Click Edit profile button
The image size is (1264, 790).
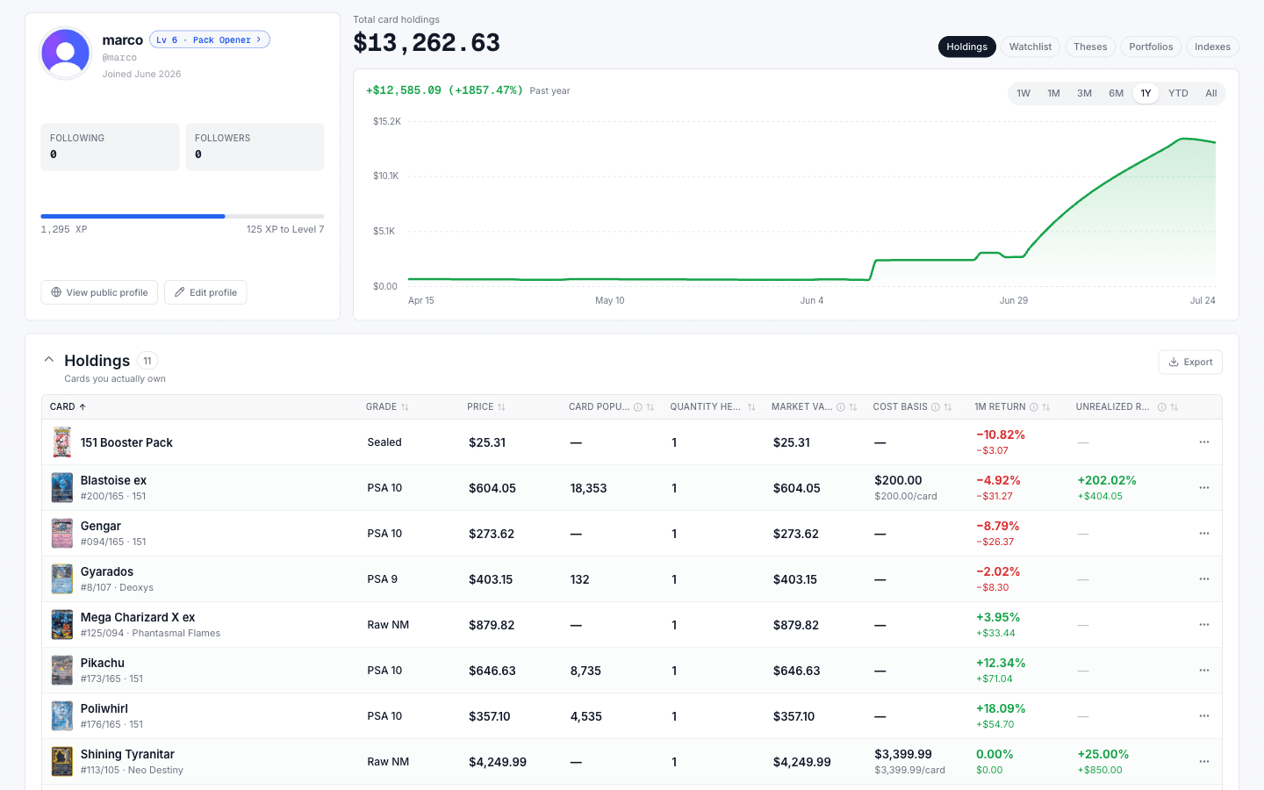[205, 292]
